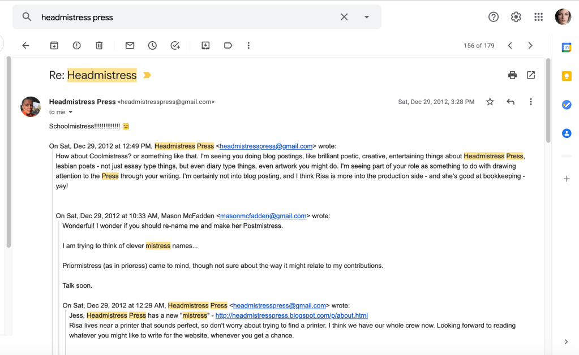Archive this email conversation
579x355 pixels.
click(54, 46)
